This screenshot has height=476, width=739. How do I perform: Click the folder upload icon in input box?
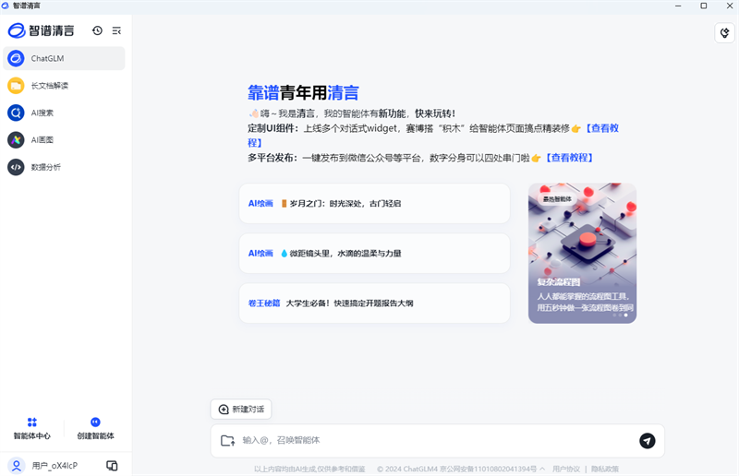[x=227, y=441]
